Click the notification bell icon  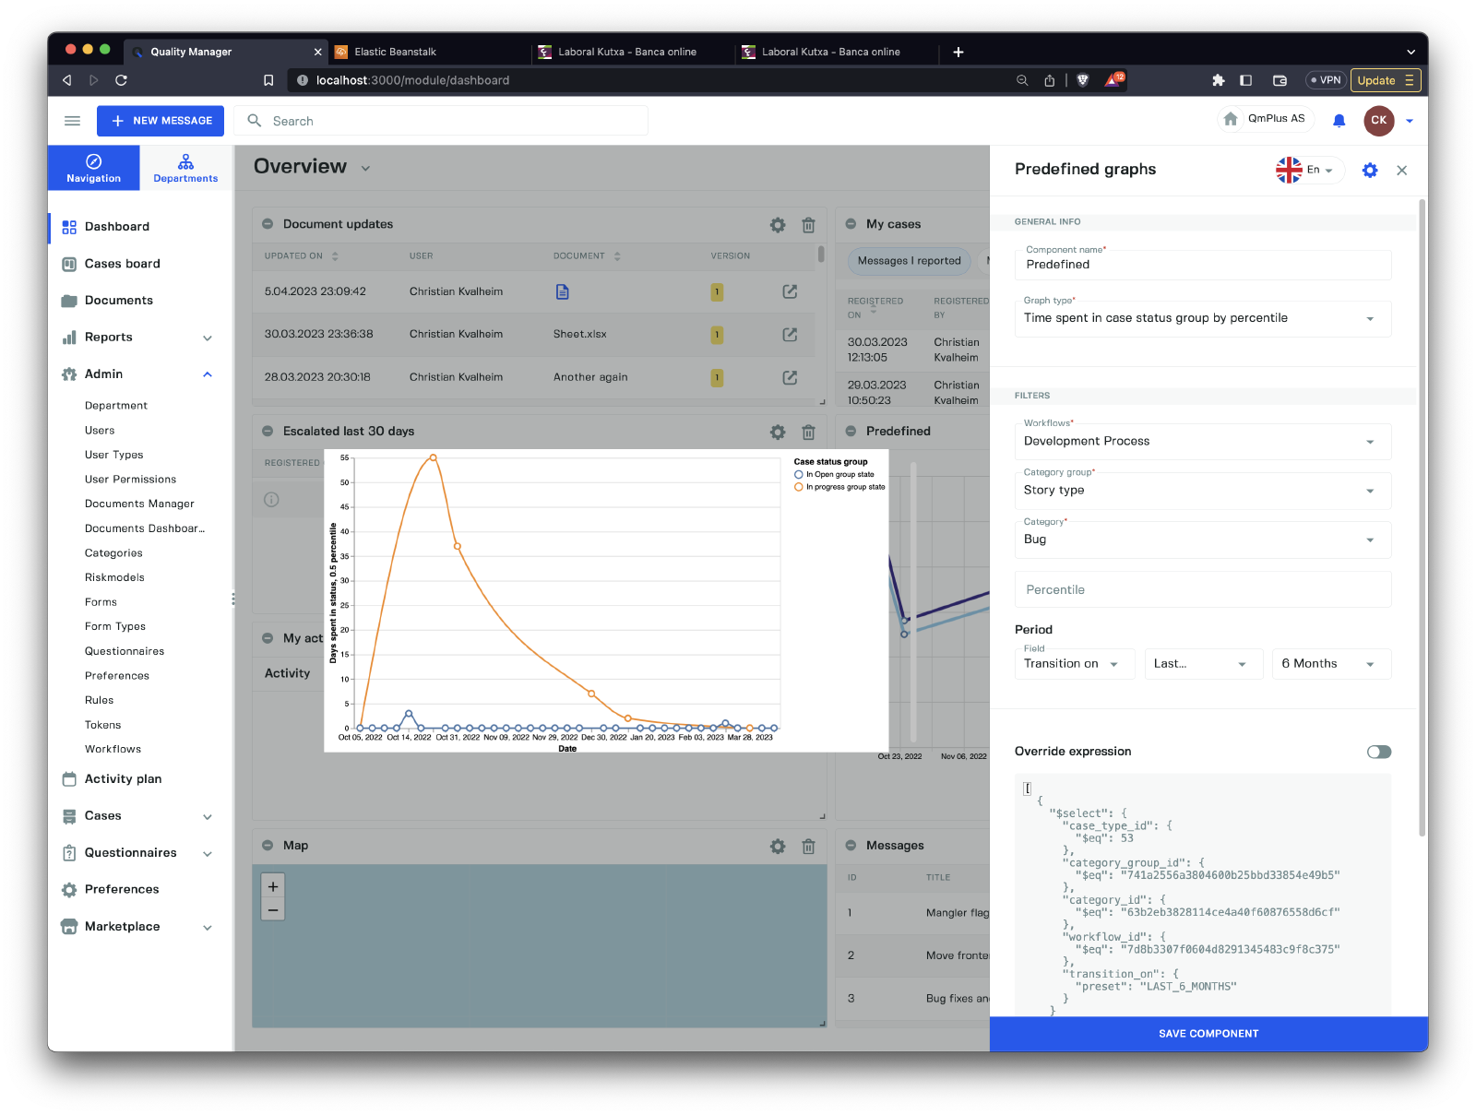tap(1339, 121)
